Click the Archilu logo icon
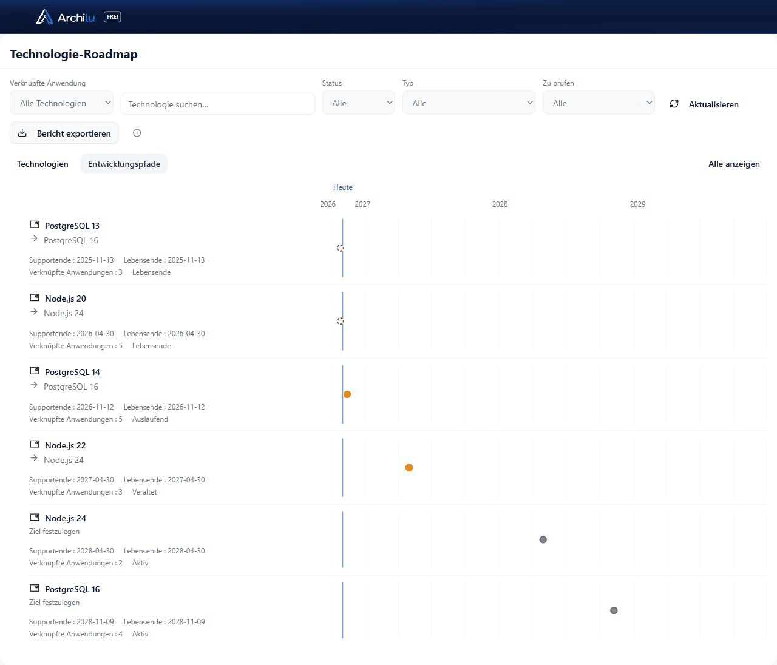777x665 pixels. 44,17
